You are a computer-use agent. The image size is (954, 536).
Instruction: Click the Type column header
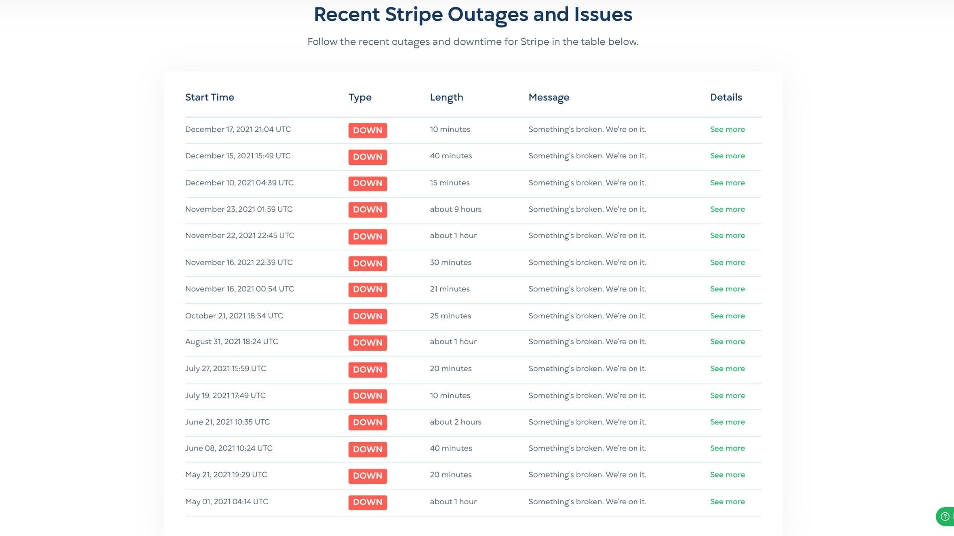click(360, 97)
